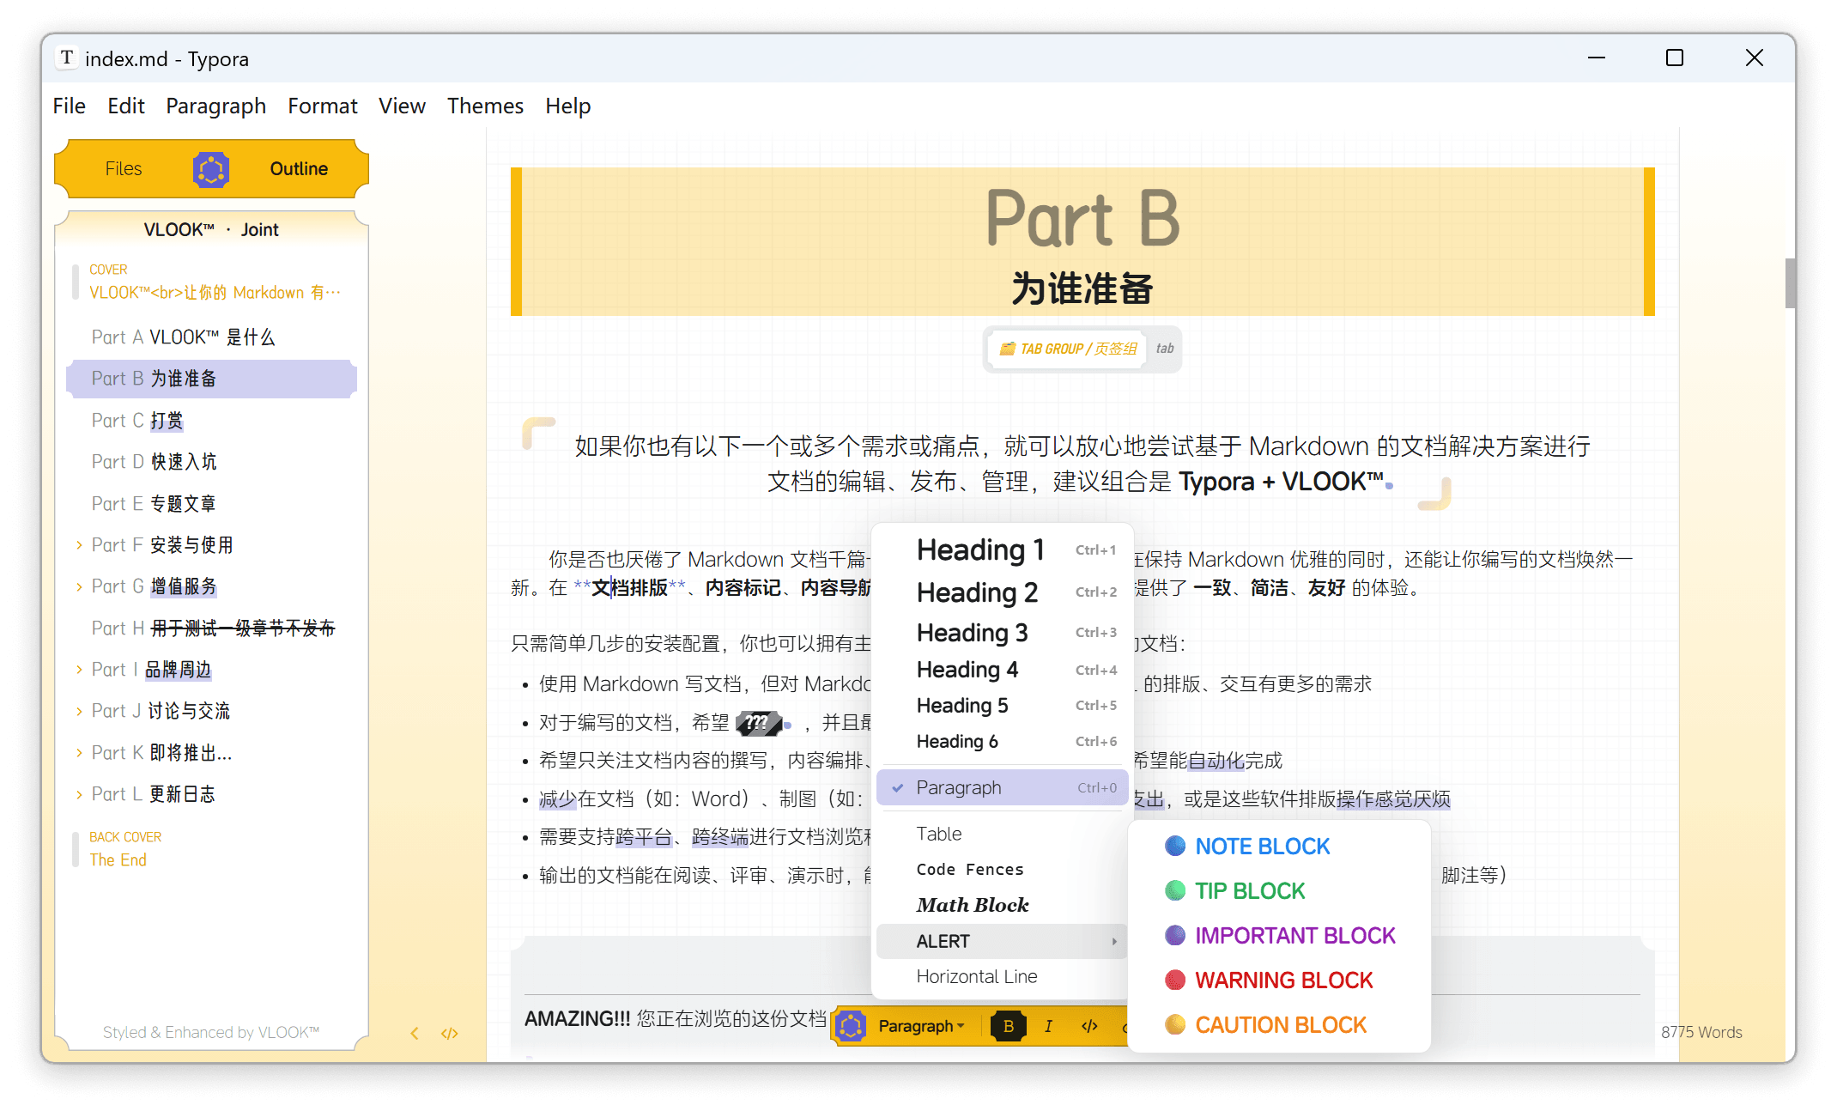Screen dimensions: 1837x1111
Task: Click the 跨平台 underlined text in the list
Action: tap(644, 837)
